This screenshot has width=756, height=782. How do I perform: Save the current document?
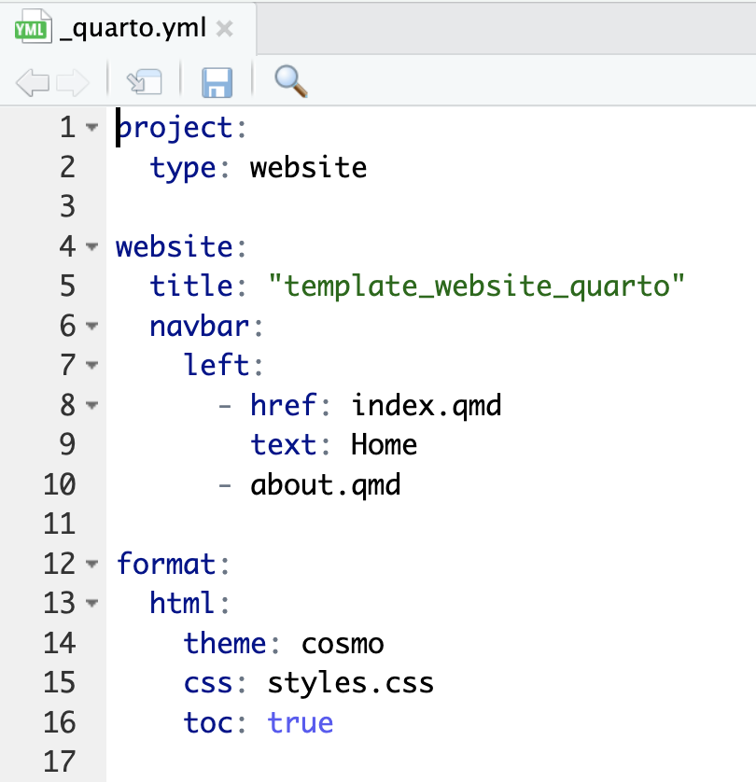point(217,82)
